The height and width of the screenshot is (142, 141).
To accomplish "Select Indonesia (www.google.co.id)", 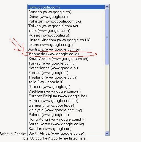I will point(66,54).
